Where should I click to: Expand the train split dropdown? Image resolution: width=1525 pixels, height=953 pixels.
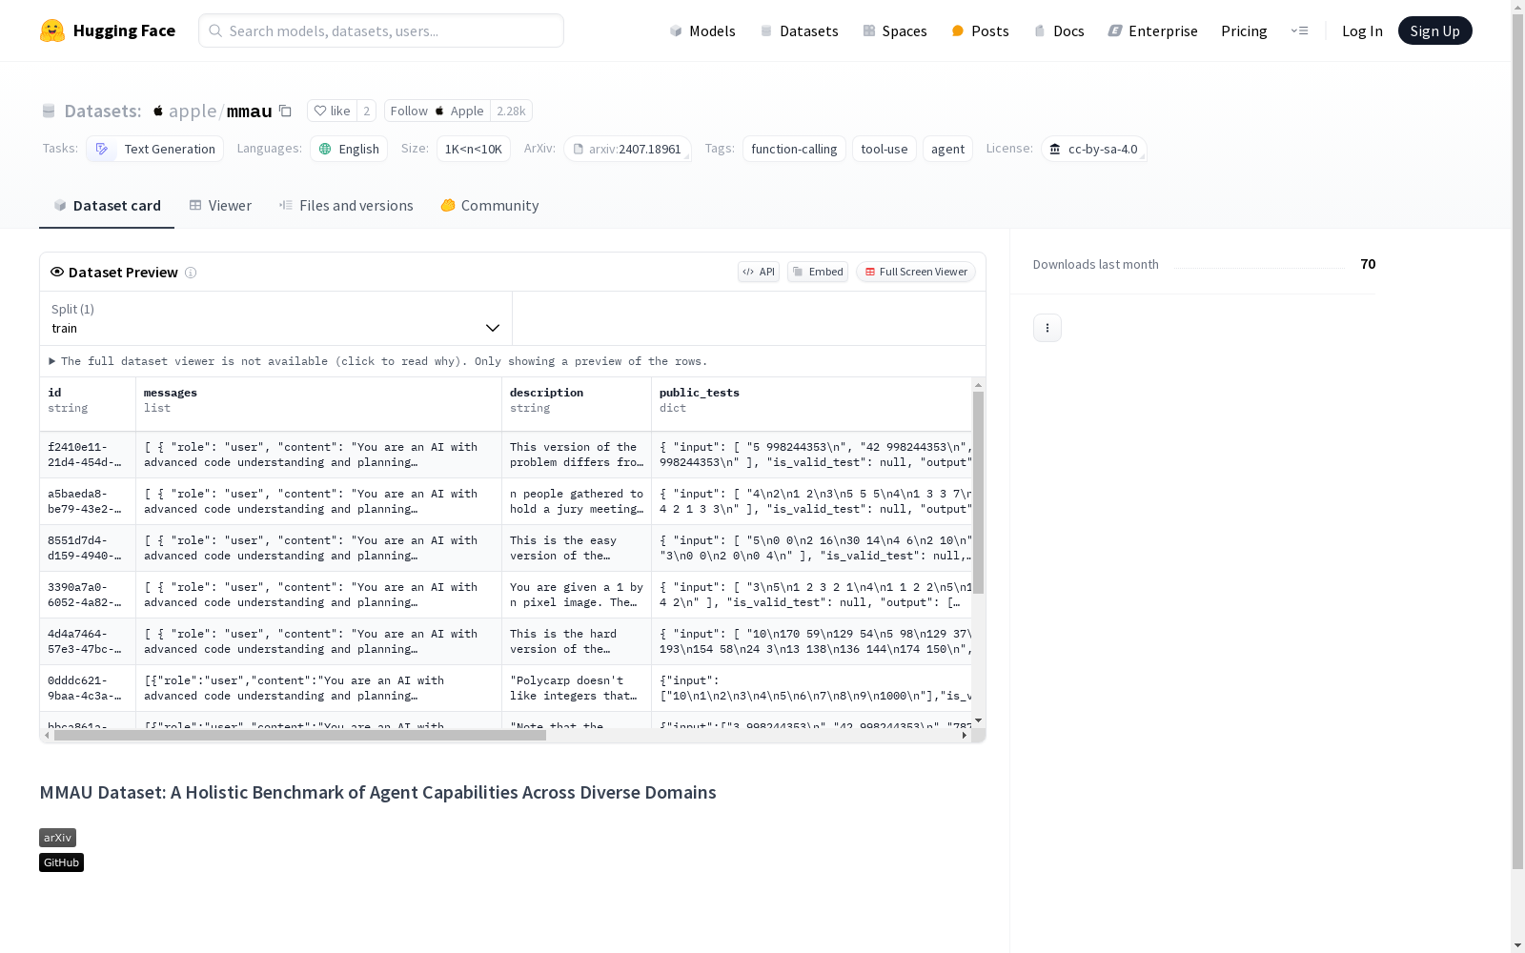point(275,318)
